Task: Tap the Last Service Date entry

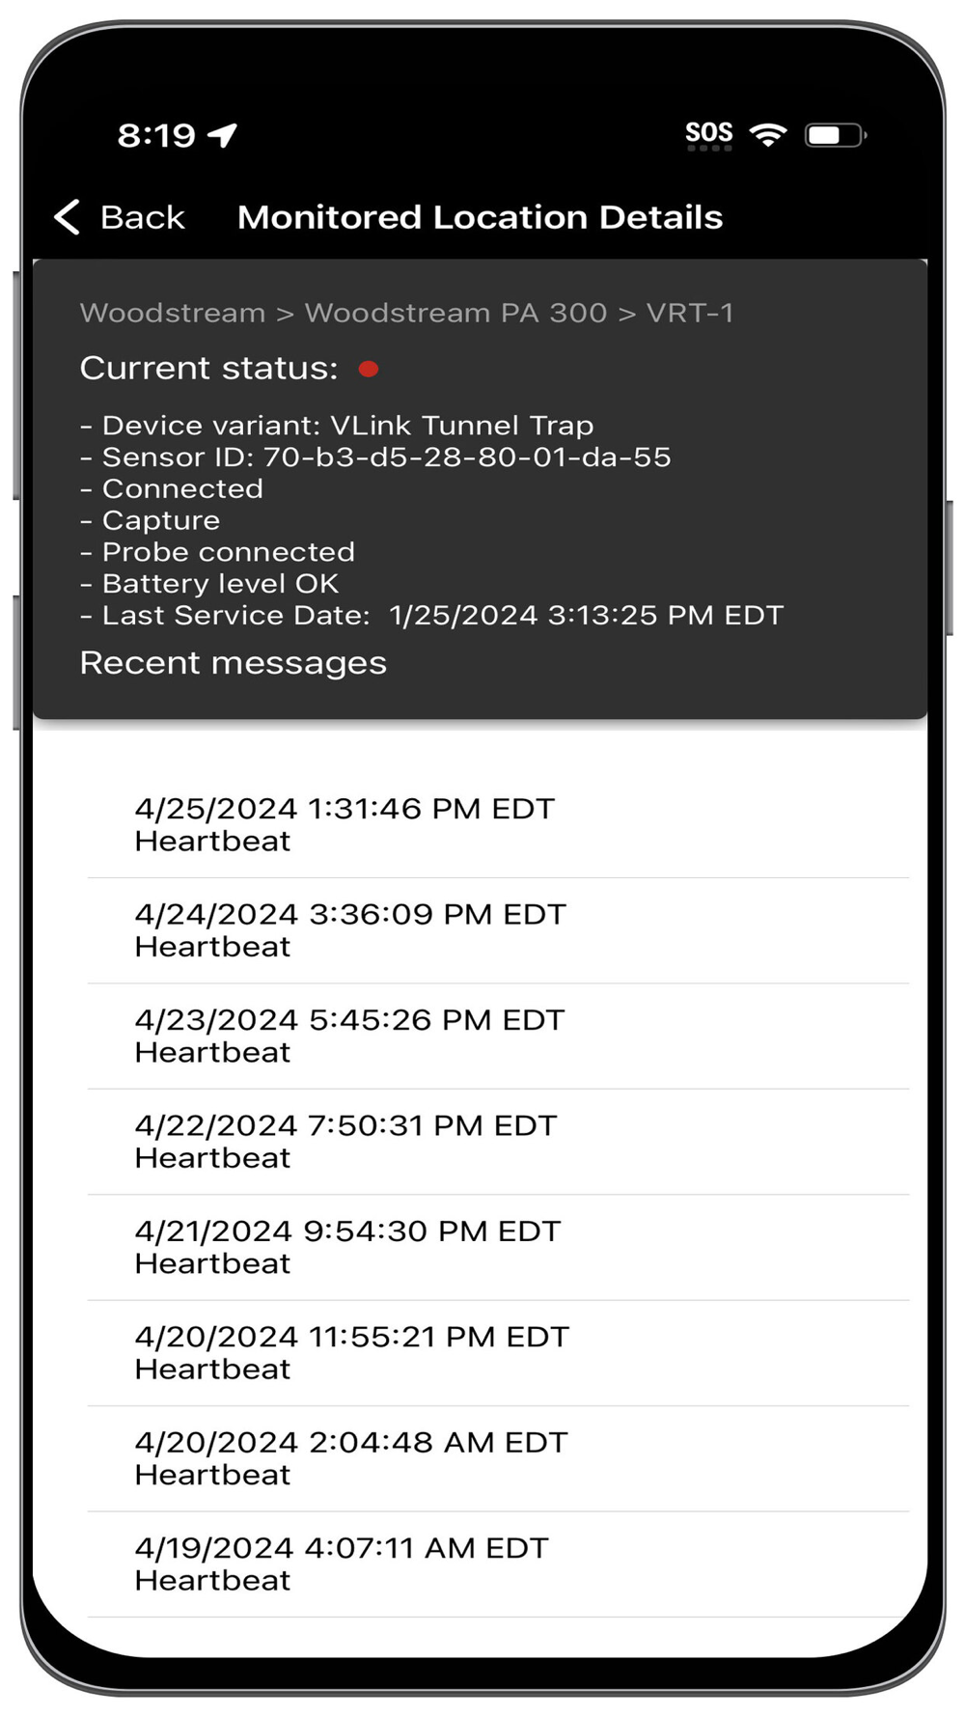Action: (432, 615)
